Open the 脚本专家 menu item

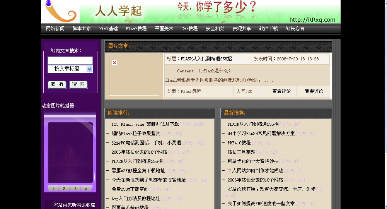82,29
